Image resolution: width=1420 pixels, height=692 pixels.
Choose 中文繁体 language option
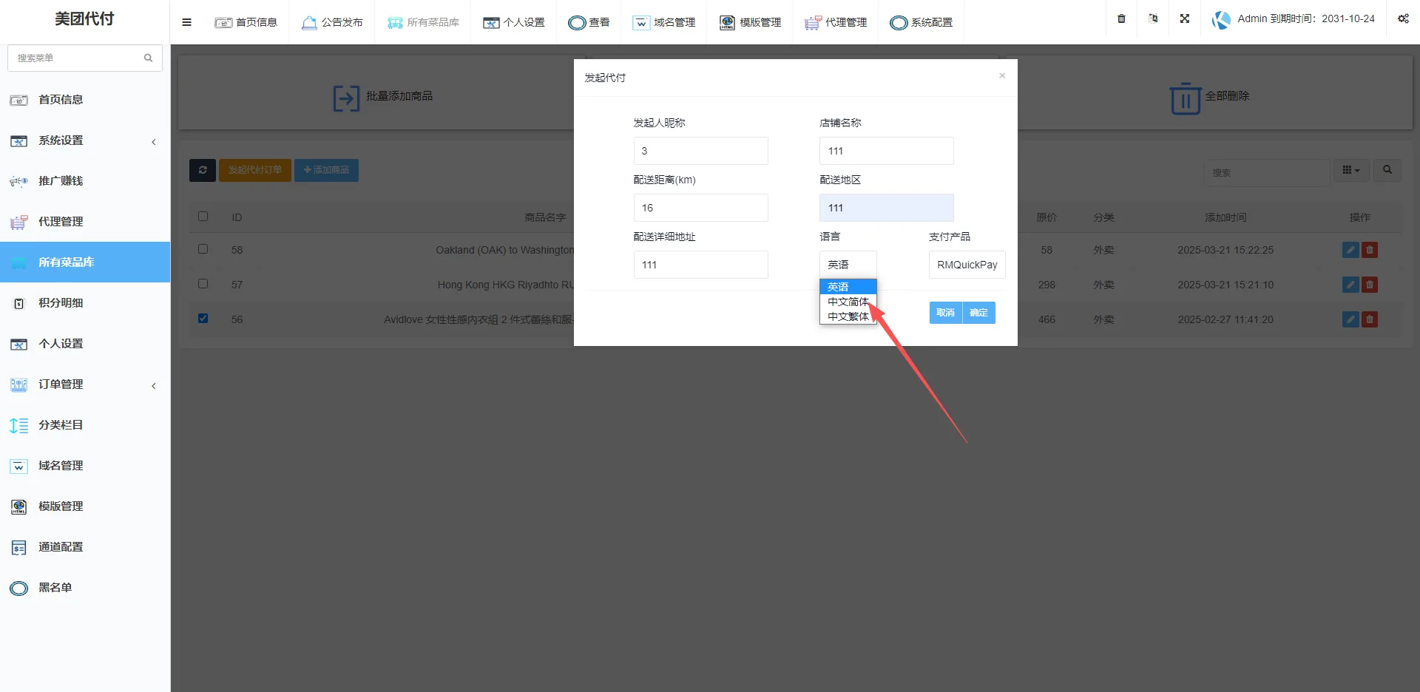(848, 316)
